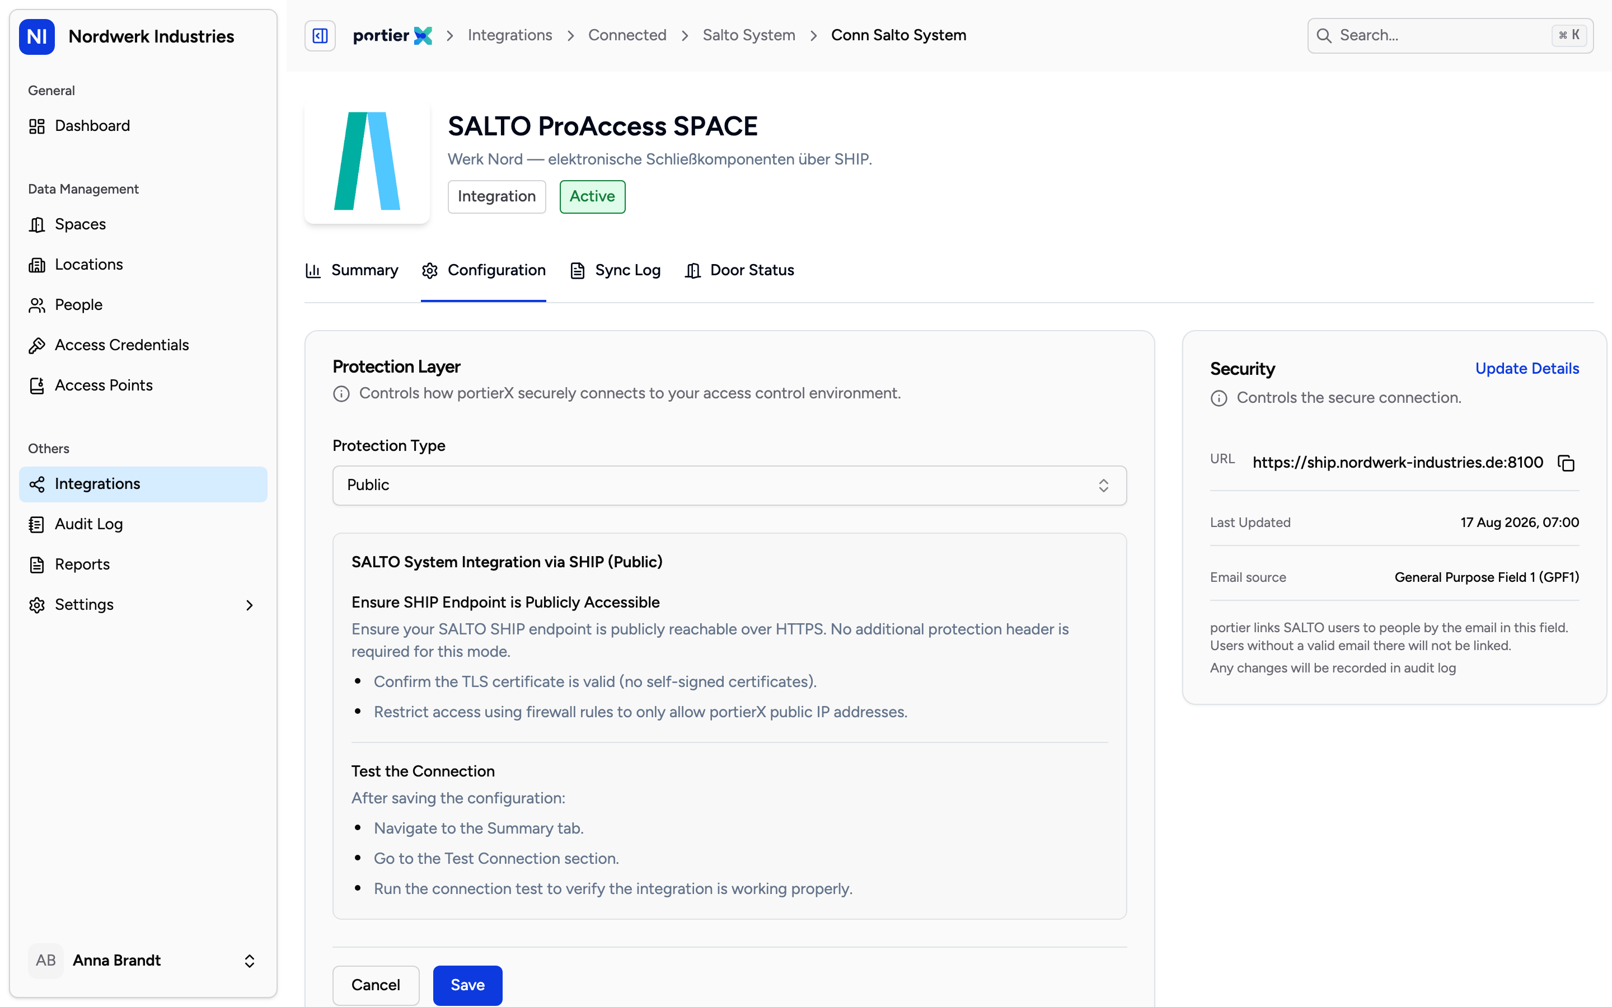Image resolution: width=1612 pixels, height=1007 pixels.
Task: Click the Door Status tab door icon
Action: (x=693, y=270)
